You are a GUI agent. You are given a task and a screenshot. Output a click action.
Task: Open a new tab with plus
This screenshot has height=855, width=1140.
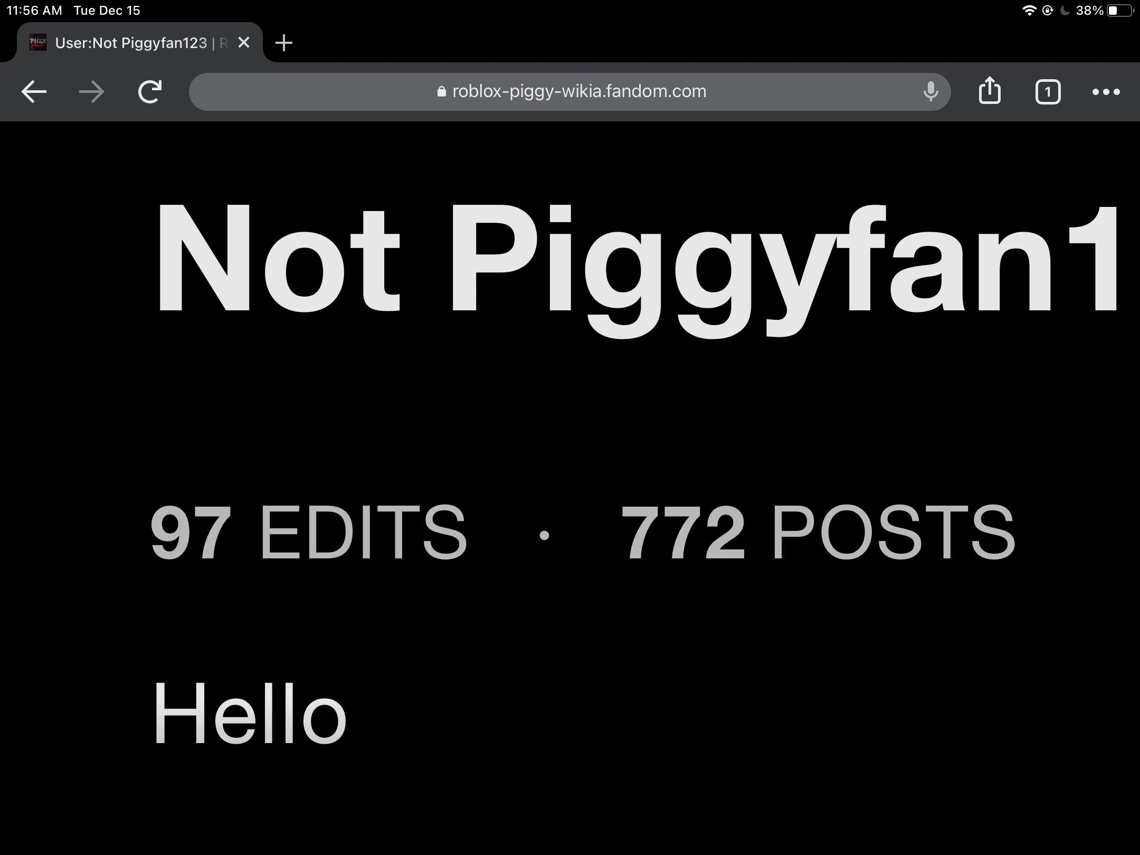point(284,43)
